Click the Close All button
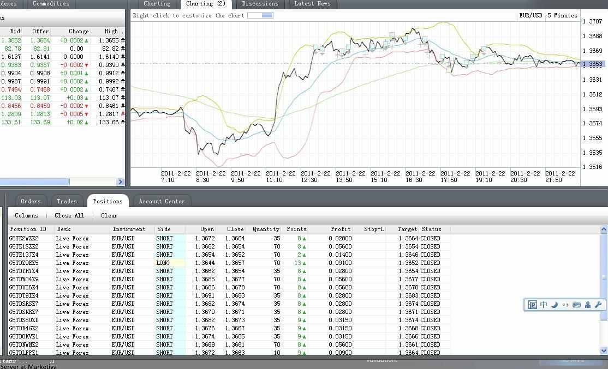Image resolution: width=608 pixels, height=369 pixels. [69, 216]
